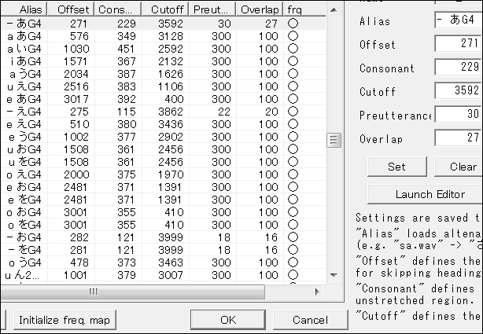This screenshot has height=334, width=483.
Task: Focus the Consonant input field
Action: 459,67
